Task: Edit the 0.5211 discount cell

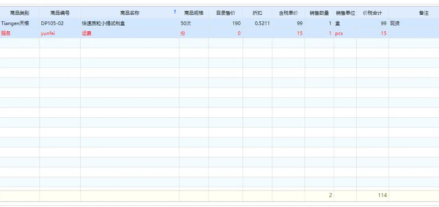Action: click(257, 24)
